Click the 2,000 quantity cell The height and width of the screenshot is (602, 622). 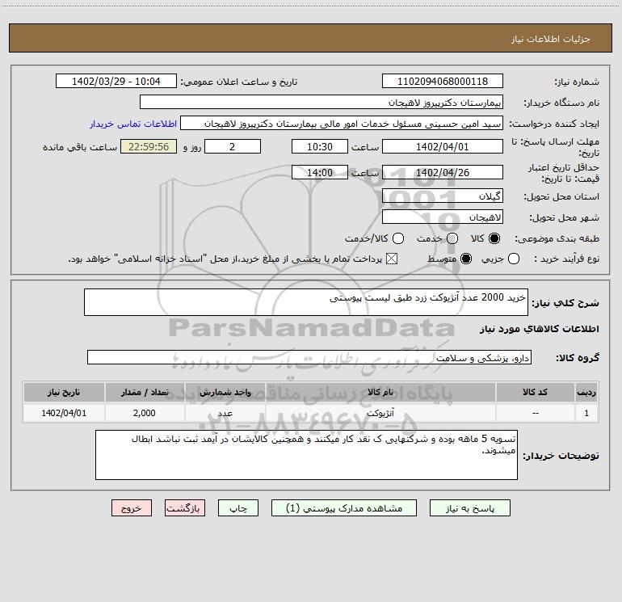tap(145, 414)
